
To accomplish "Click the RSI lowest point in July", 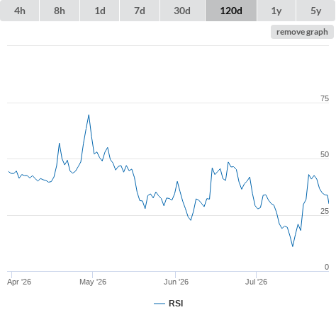I will pos(293,246).
